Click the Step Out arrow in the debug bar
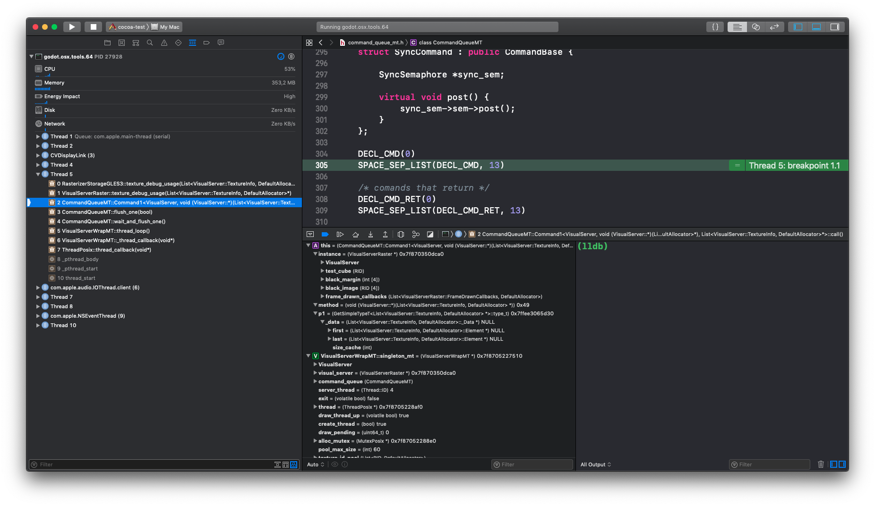Image resolution: width=875 pixels, height=506 pixels. [x=386, y=234]
